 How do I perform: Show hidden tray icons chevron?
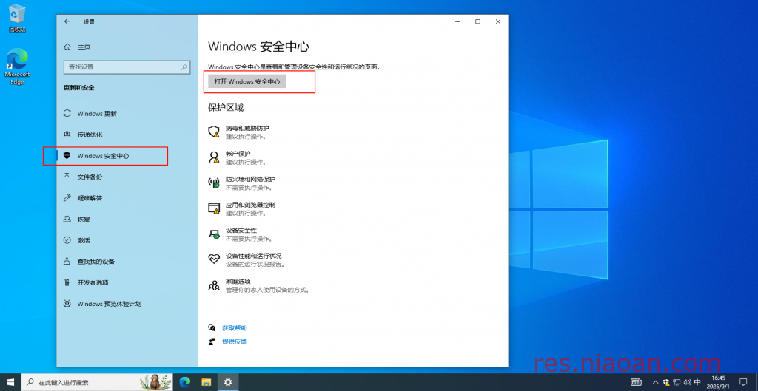pos(656,382)
